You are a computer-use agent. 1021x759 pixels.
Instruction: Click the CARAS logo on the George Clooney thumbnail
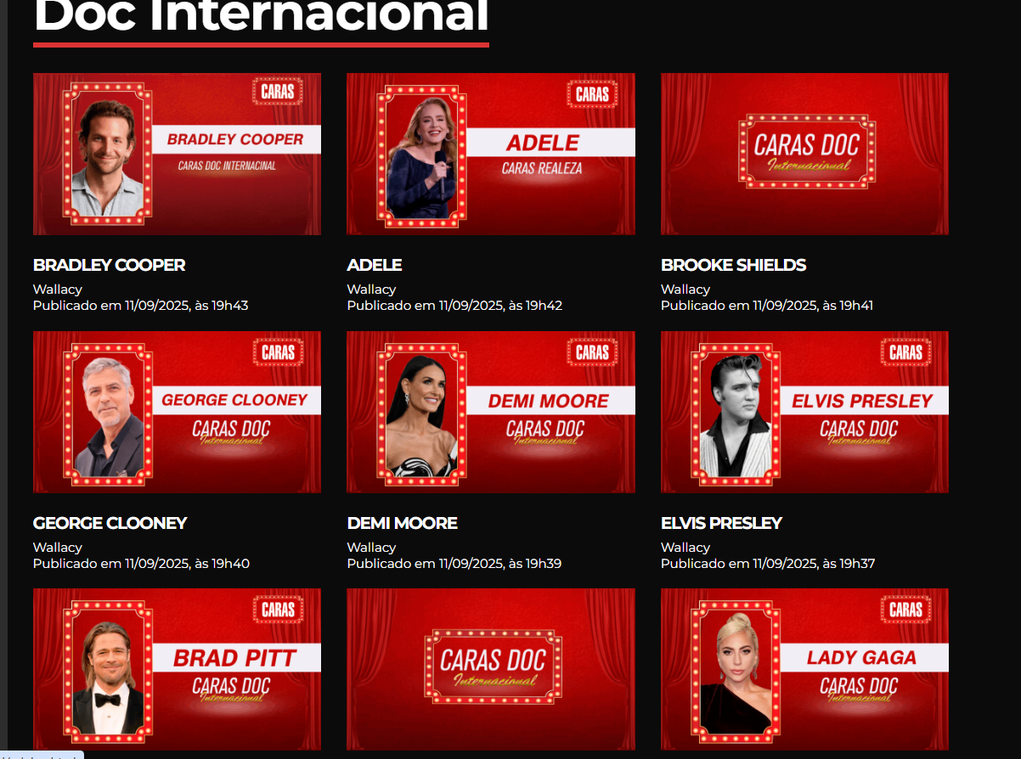click(x=278, y=351)
